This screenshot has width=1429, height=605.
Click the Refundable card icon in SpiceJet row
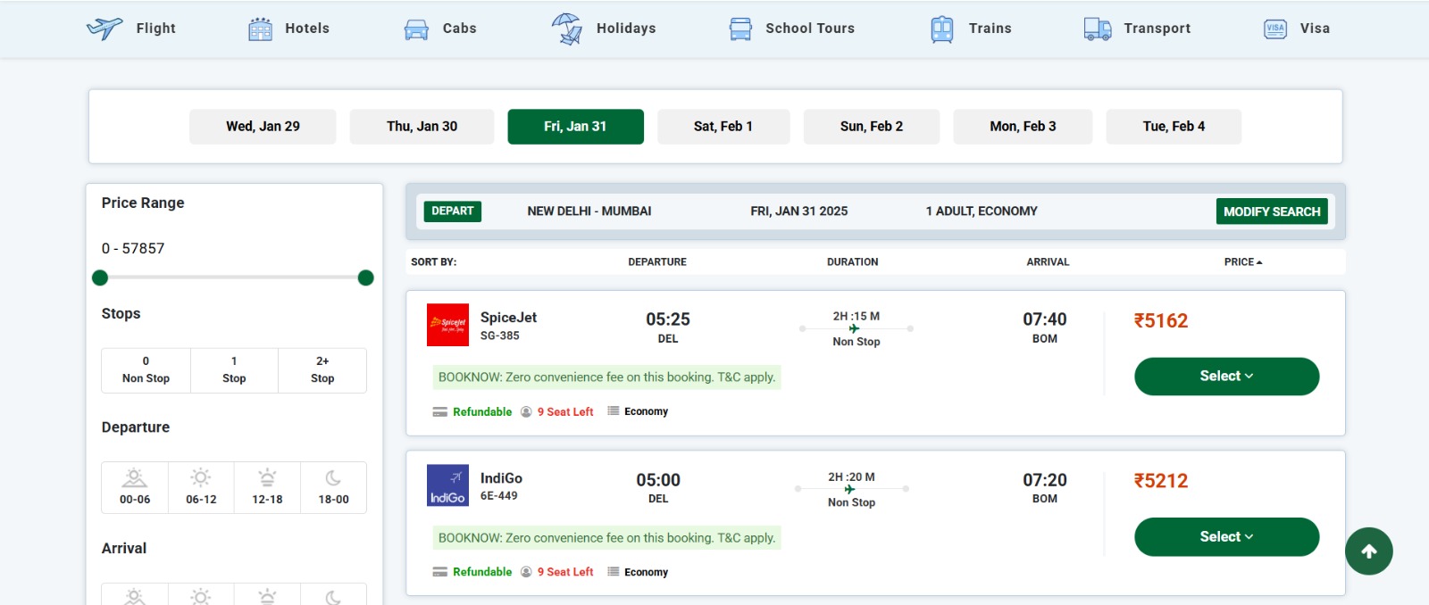pos(439,412)
